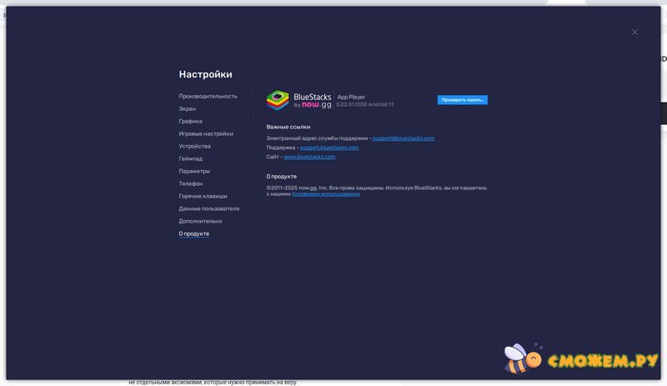Open the support.bluestacks.com link

329,148
